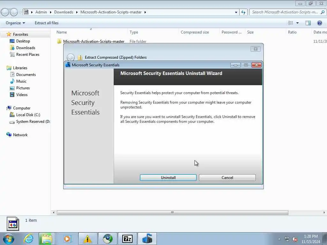Cancel the Security Essentials uninstall wizard

227,177
